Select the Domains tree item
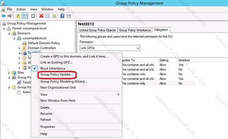The height and width of the screenshot is (139, 228). (x=24, y=33)
